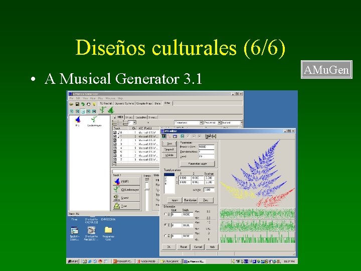Toggle checkbox for track 4
This screenshot has height=271, width=361.
pyautogui.click(x=115, y=148)
